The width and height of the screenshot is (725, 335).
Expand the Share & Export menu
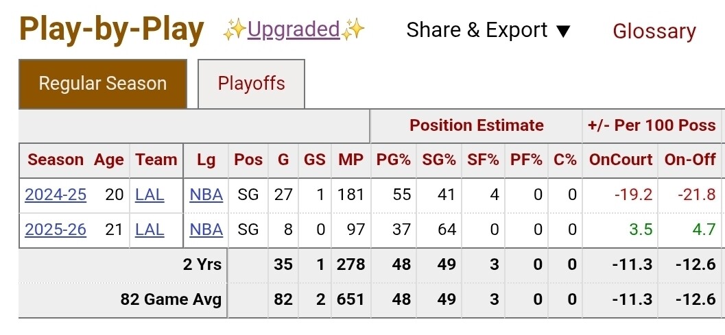coord(489,31)
